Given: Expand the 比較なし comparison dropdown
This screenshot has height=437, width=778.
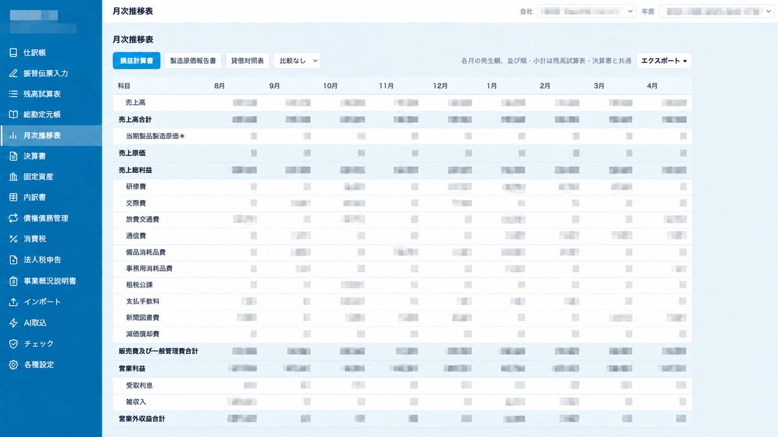Looking at the screenshot, I should tap(297, 61).
